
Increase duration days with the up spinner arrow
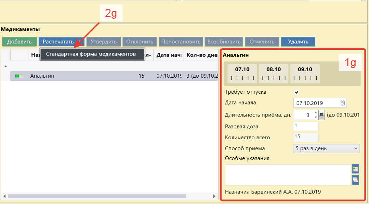316,113
